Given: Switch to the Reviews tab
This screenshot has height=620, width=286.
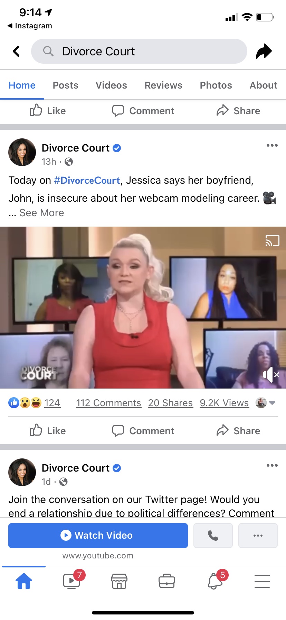Looking at the screenshot, I should coord(163,85).
